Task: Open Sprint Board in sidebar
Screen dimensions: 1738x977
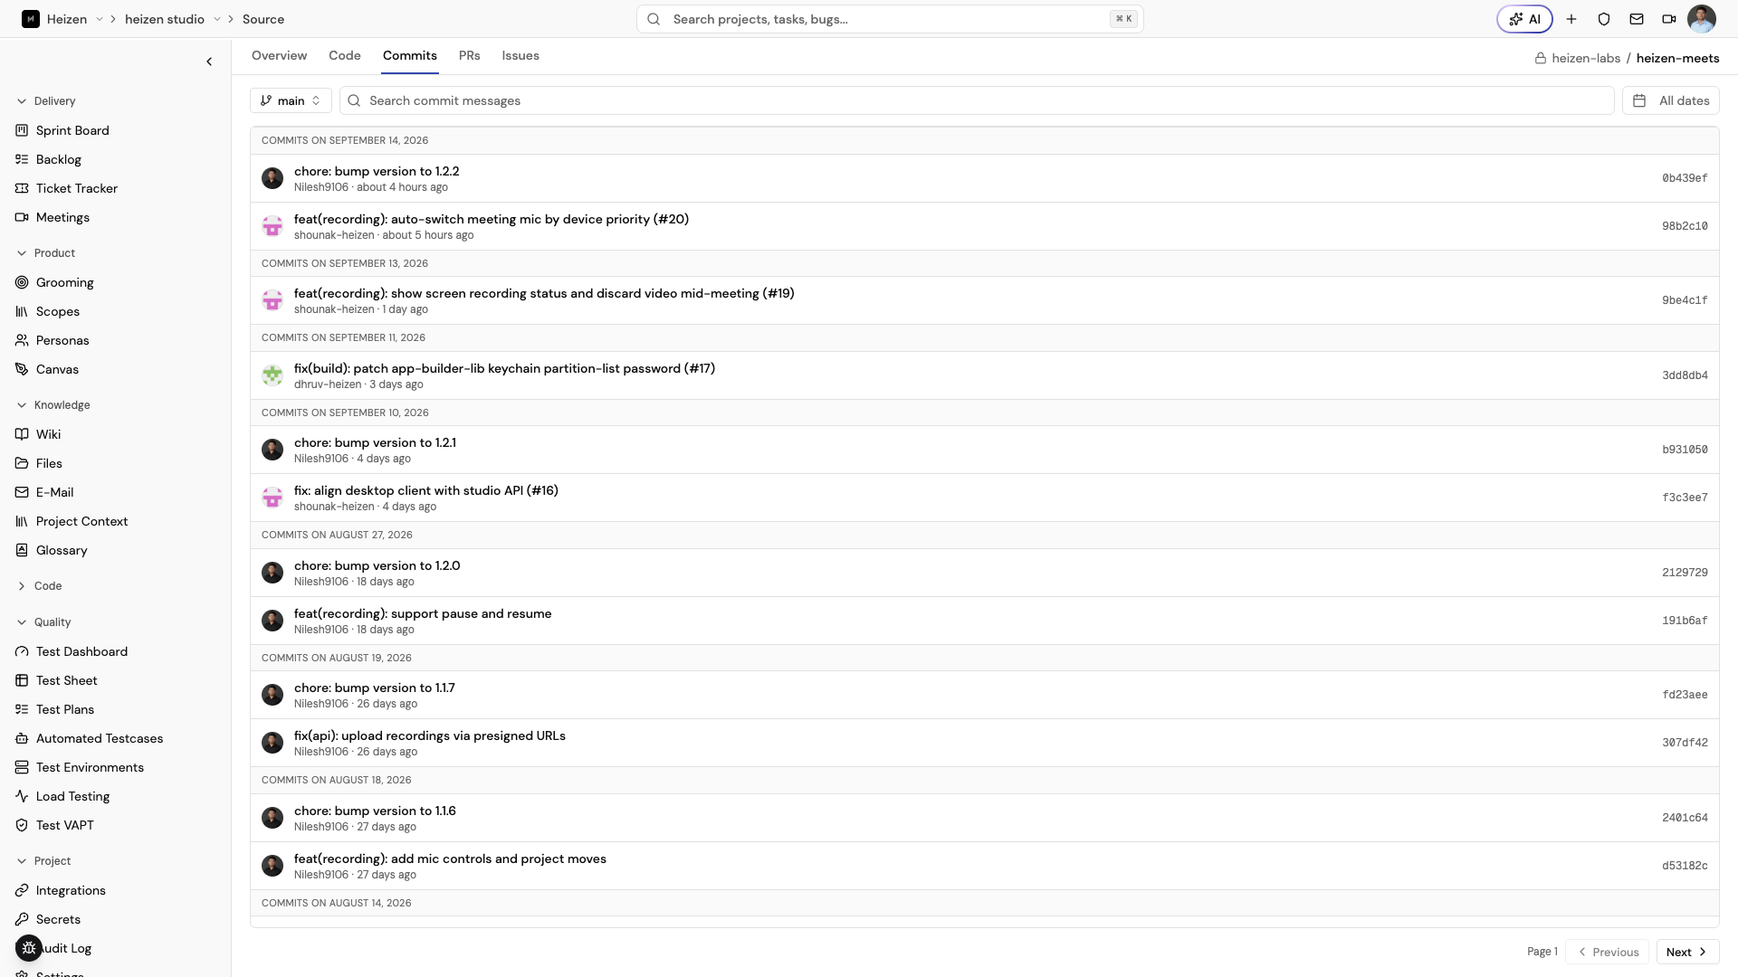Action: tap(72, 130)
